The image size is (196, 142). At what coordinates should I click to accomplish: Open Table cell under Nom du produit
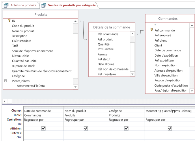click(86, 115)
